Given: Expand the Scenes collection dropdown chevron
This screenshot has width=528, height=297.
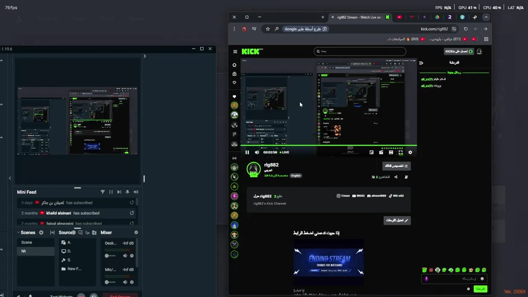Looking at the screenshot, I should [x=19, y=233].
